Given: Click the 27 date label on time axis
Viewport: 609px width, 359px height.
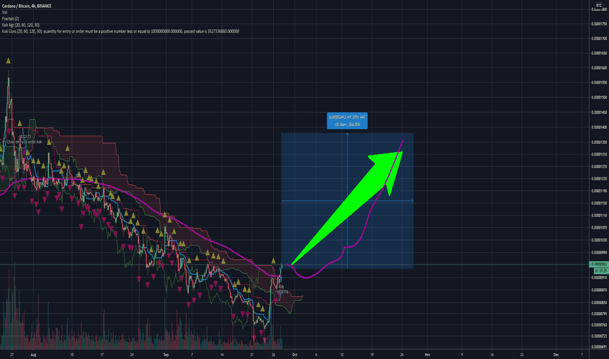Looking at the screenshot, I should [x=12, y=354].
